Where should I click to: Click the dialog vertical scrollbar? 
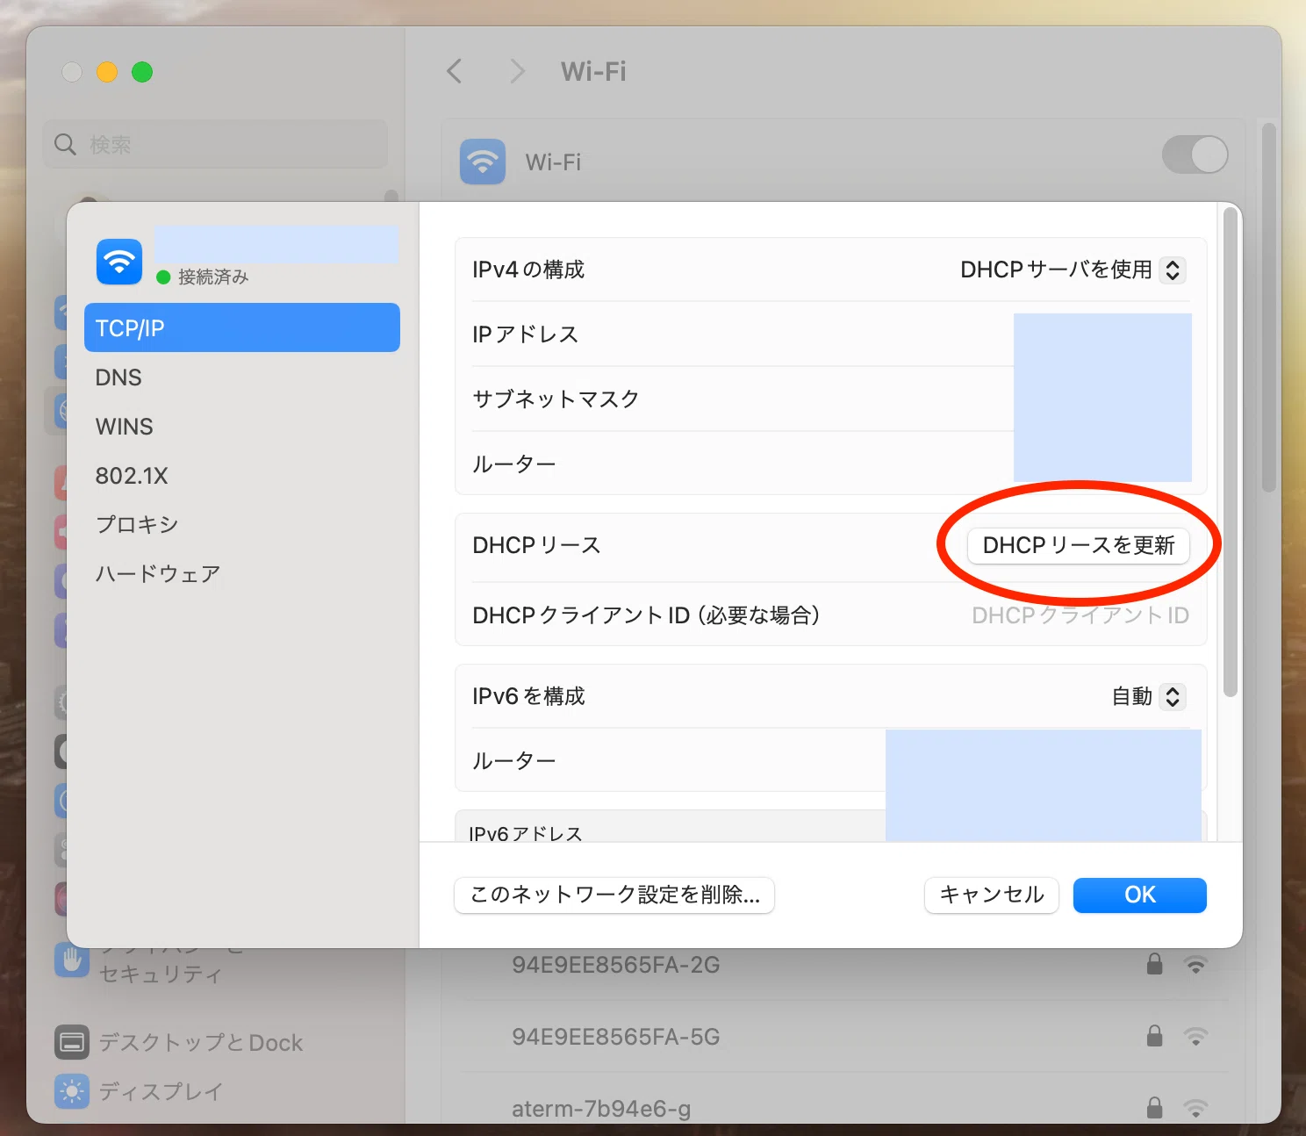(1230, 452)
